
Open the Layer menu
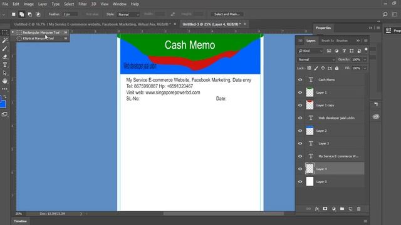tap(43, 4)
